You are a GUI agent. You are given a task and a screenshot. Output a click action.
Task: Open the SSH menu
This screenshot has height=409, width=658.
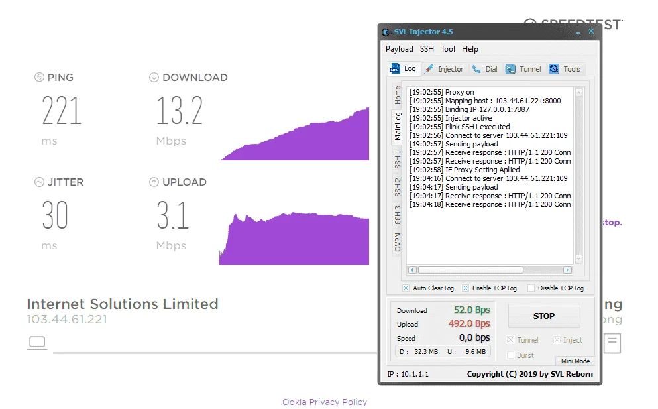point(427,49)
